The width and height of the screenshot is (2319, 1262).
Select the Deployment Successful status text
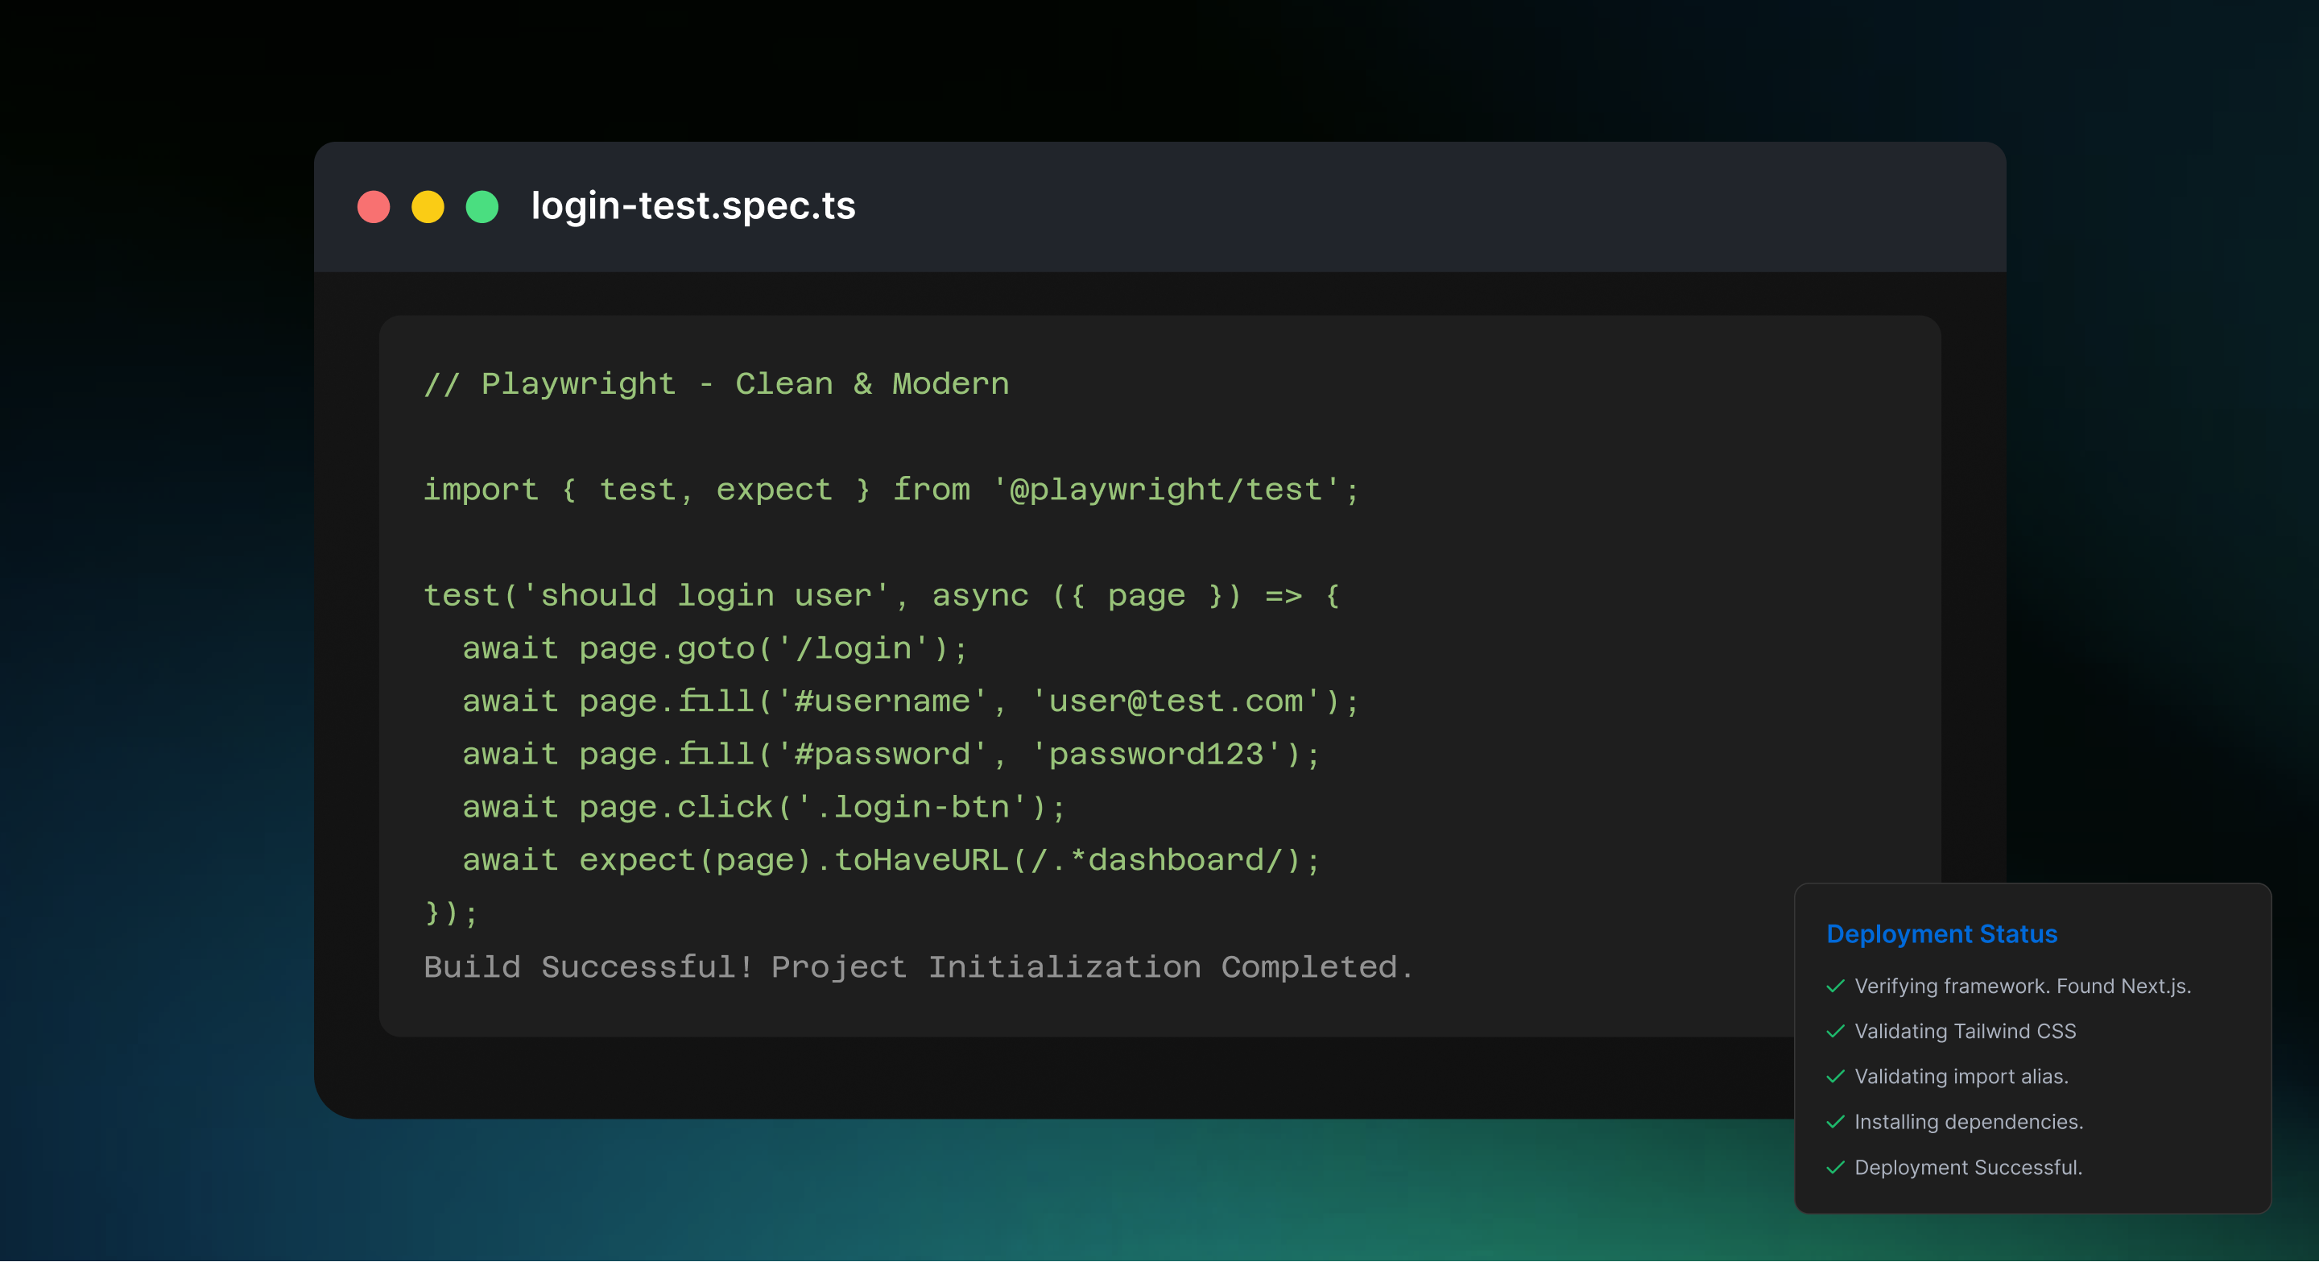pyautogui.click(x=1968, y=1167)
